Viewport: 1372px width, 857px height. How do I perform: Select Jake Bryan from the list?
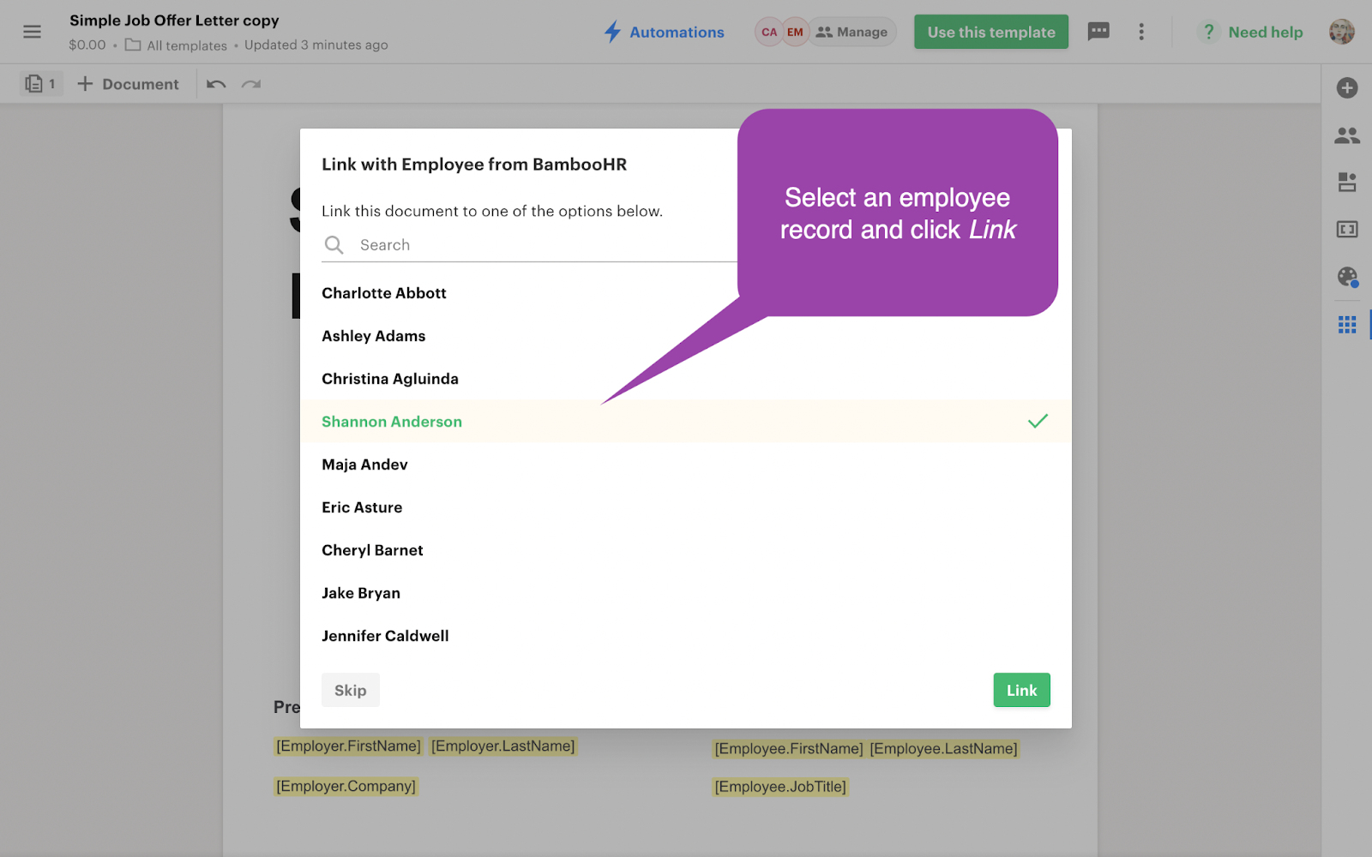tap(686, 593)
